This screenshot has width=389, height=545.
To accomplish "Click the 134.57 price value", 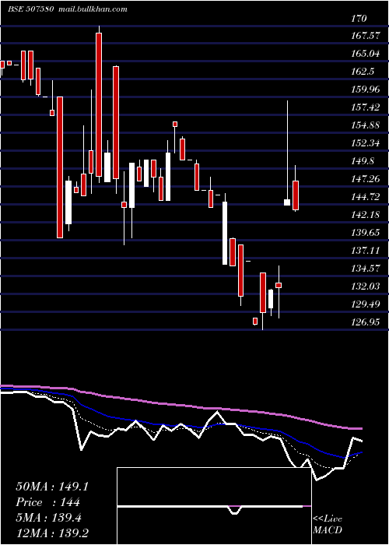I will (x=366, y=268).
